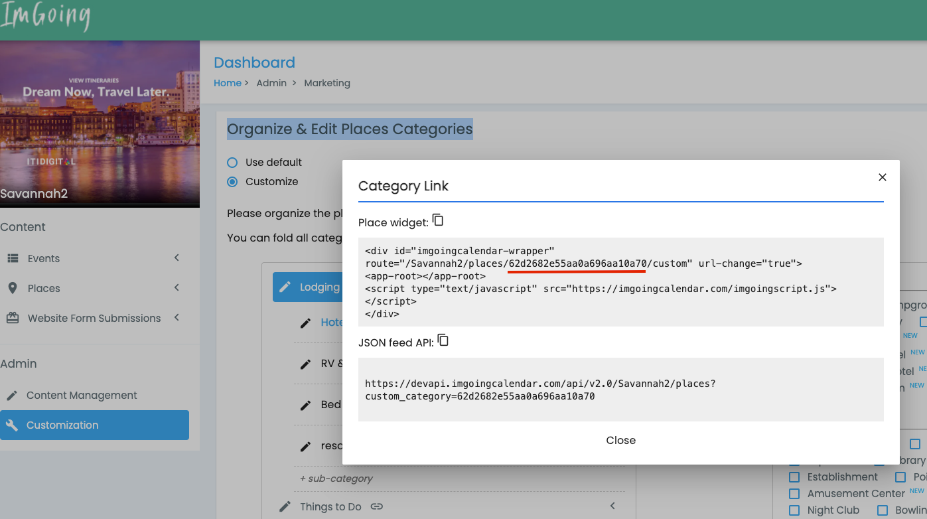Viewport: 927px width, 519px height.
Task: Click the ImGoing logo
Action: pyautogui.click(x=45, y=17)
